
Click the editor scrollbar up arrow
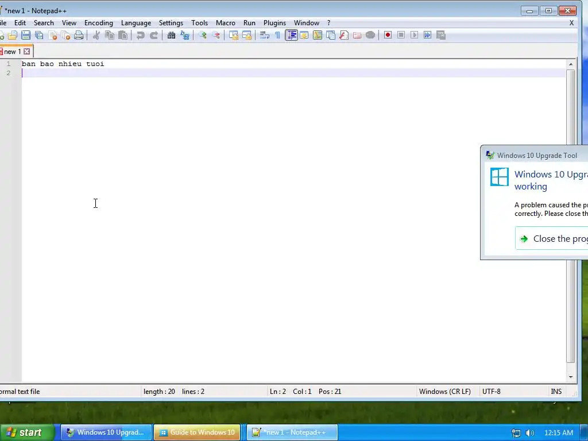(x=571, y=64)
